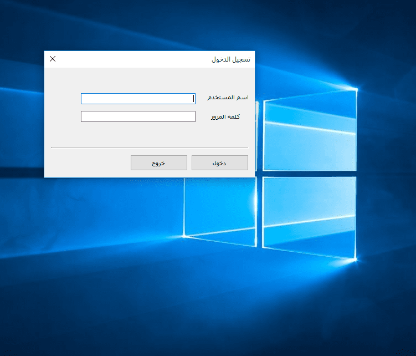Viewport: 416px width, 356px height.
Task: Click the تسجيل الدخول window title text
Action: click(x=230, y=59)
